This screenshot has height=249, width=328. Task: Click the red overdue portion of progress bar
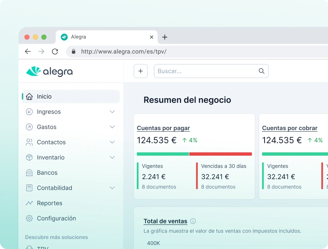coord(220,154)
